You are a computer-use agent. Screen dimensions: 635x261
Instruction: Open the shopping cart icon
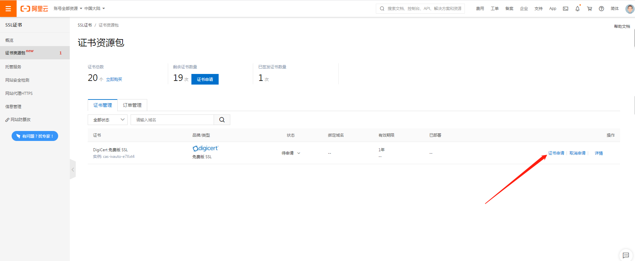[589, 9]
